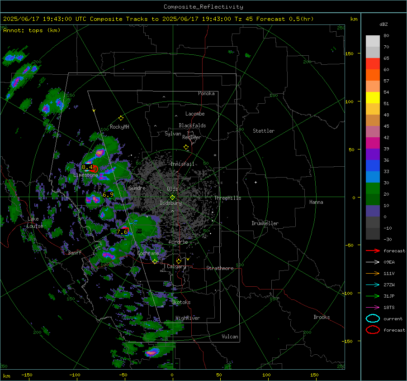This screenshot has height=381, width=407.
Task: Click the storm top label 7.6
Action: (122, 231)
